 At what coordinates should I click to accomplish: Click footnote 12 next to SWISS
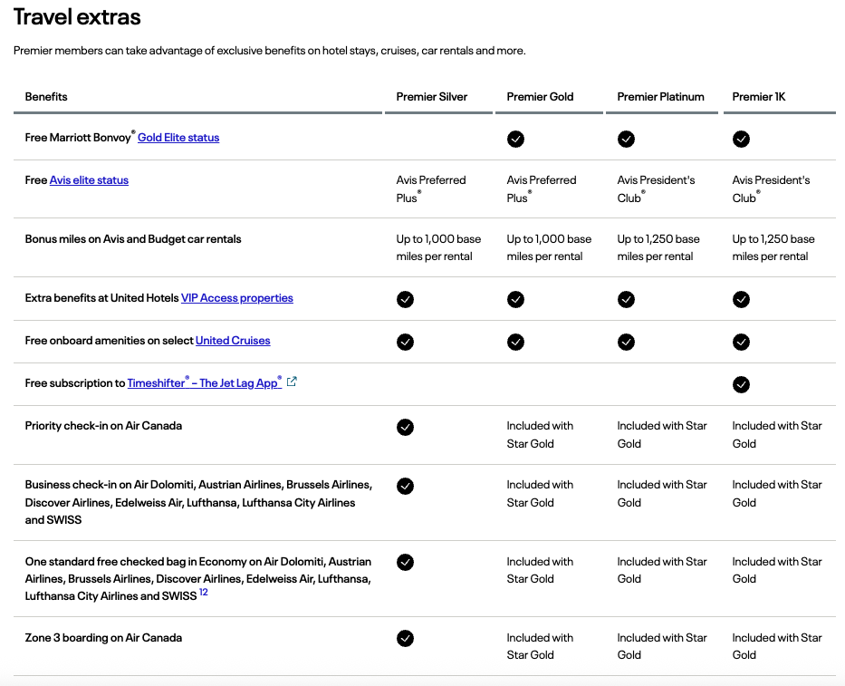[x=203, y=592]
